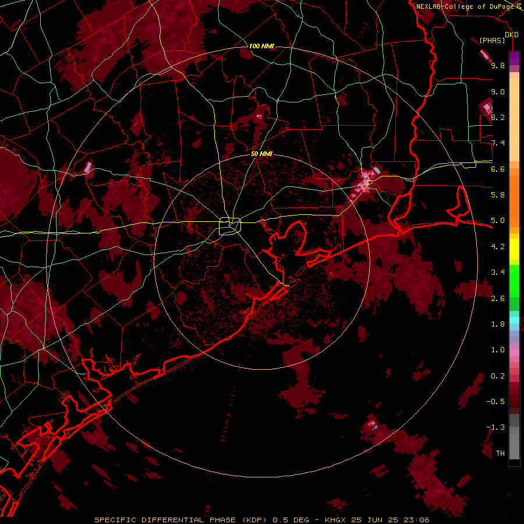
Task: Click the '100 NMI' range ring label
Action: click(261, 46)
